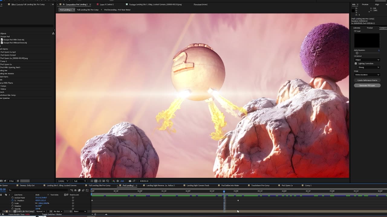Image resolution: width=387 pixels, height=217 pixels.
Task: Click the Escape Pod Without Door.obj file icon
Action: click(x=2, y=43)
